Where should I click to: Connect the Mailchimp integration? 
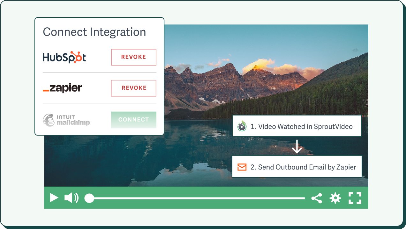(x=133, y=120)
